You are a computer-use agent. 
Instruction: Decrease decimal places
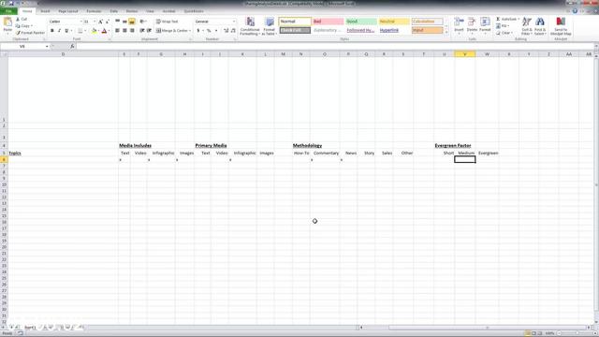coord(233,31)
